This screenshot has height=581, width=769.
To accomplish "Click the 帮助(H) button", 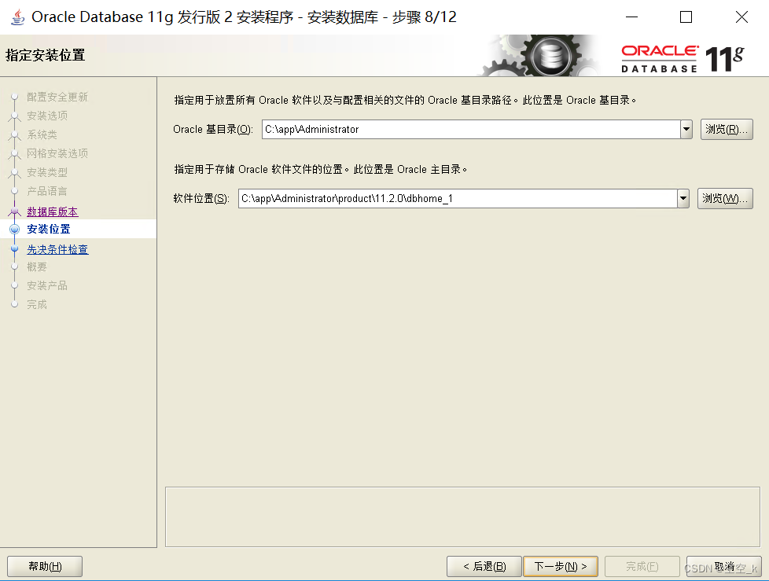I will [45, 566].
